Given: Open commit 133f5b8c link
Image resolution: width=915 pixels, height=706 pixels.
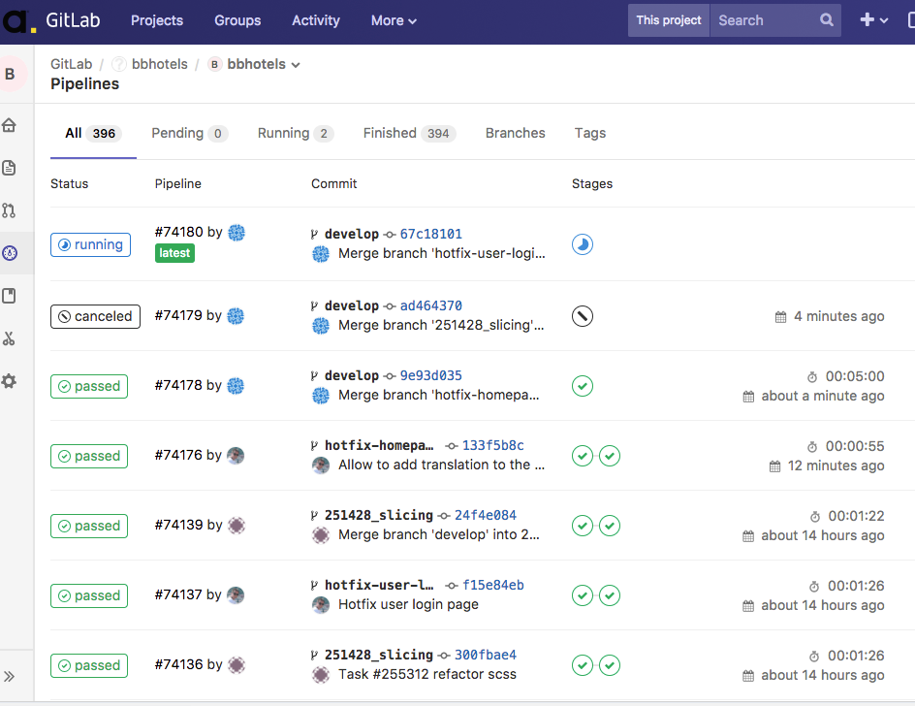Looking at the screenshot, I should click(x=493, y=445).
